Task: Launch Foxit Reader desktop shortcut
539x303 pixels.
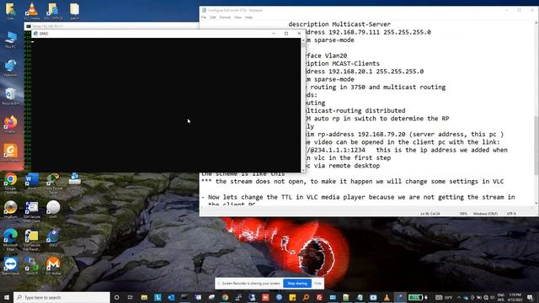Action: coord(10,152)
